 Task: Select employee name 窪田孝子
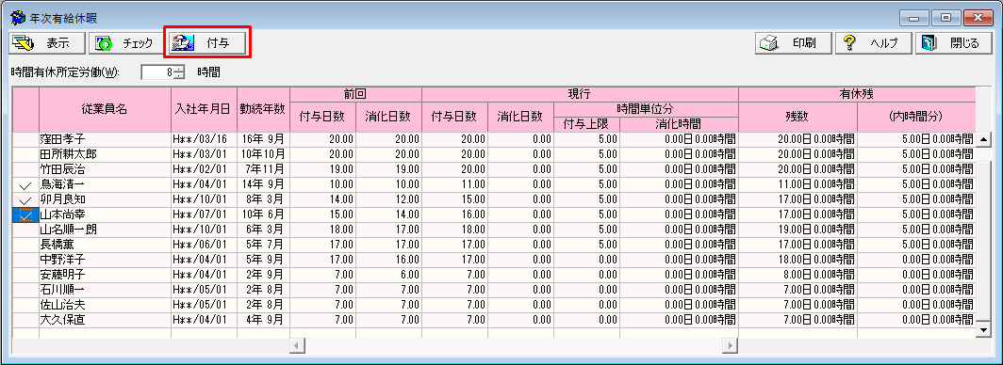(105, 139)
